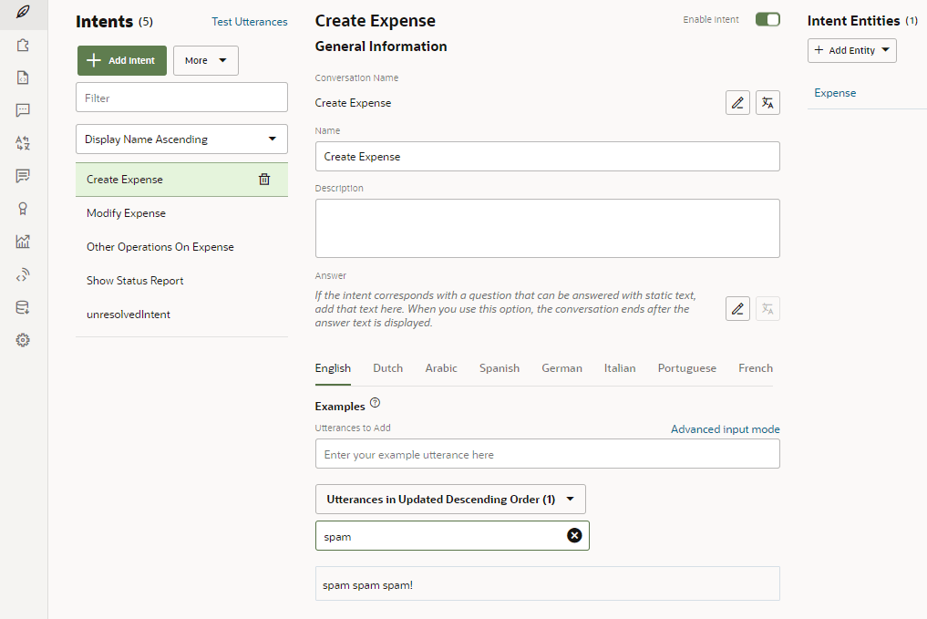Viewport: 927px width, 619px height.
Task: Clear the spam search with the X button
Action: [574, 535]
